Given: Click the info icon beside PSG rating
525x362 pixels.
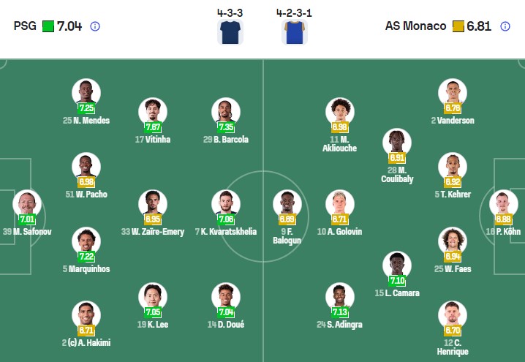Looking at the screenshot, I should pyautogui.click(x=95, y=26).
